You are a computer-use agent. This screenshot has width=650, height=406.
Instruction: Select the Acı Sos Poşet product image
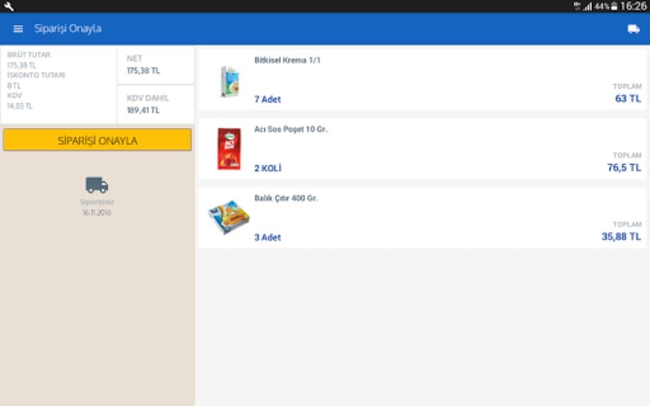[230, 149]
